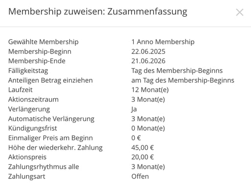
Task: Close the Membership zuweisen summary dialog
Action: [240, 12]
